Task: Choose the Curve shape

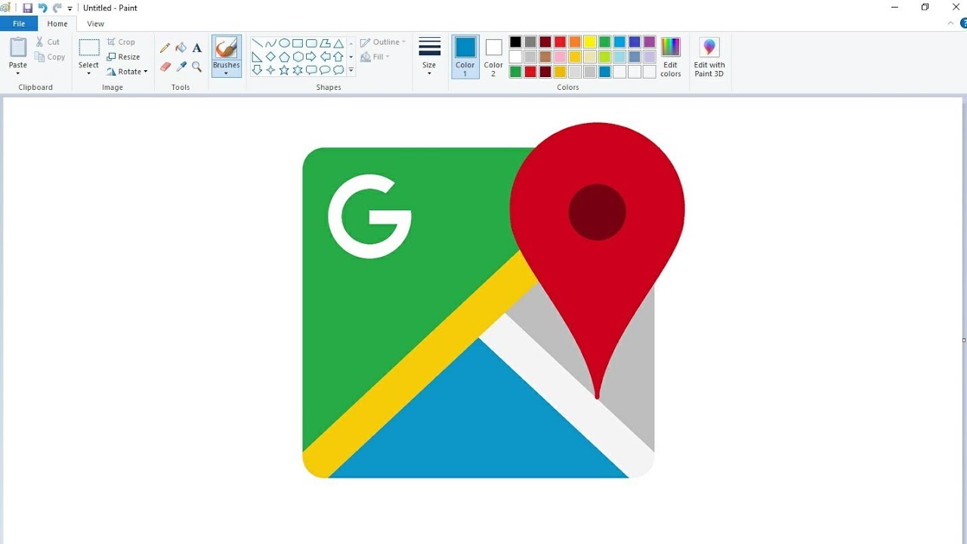Action: pyautogui.click(x=270, y=43)
